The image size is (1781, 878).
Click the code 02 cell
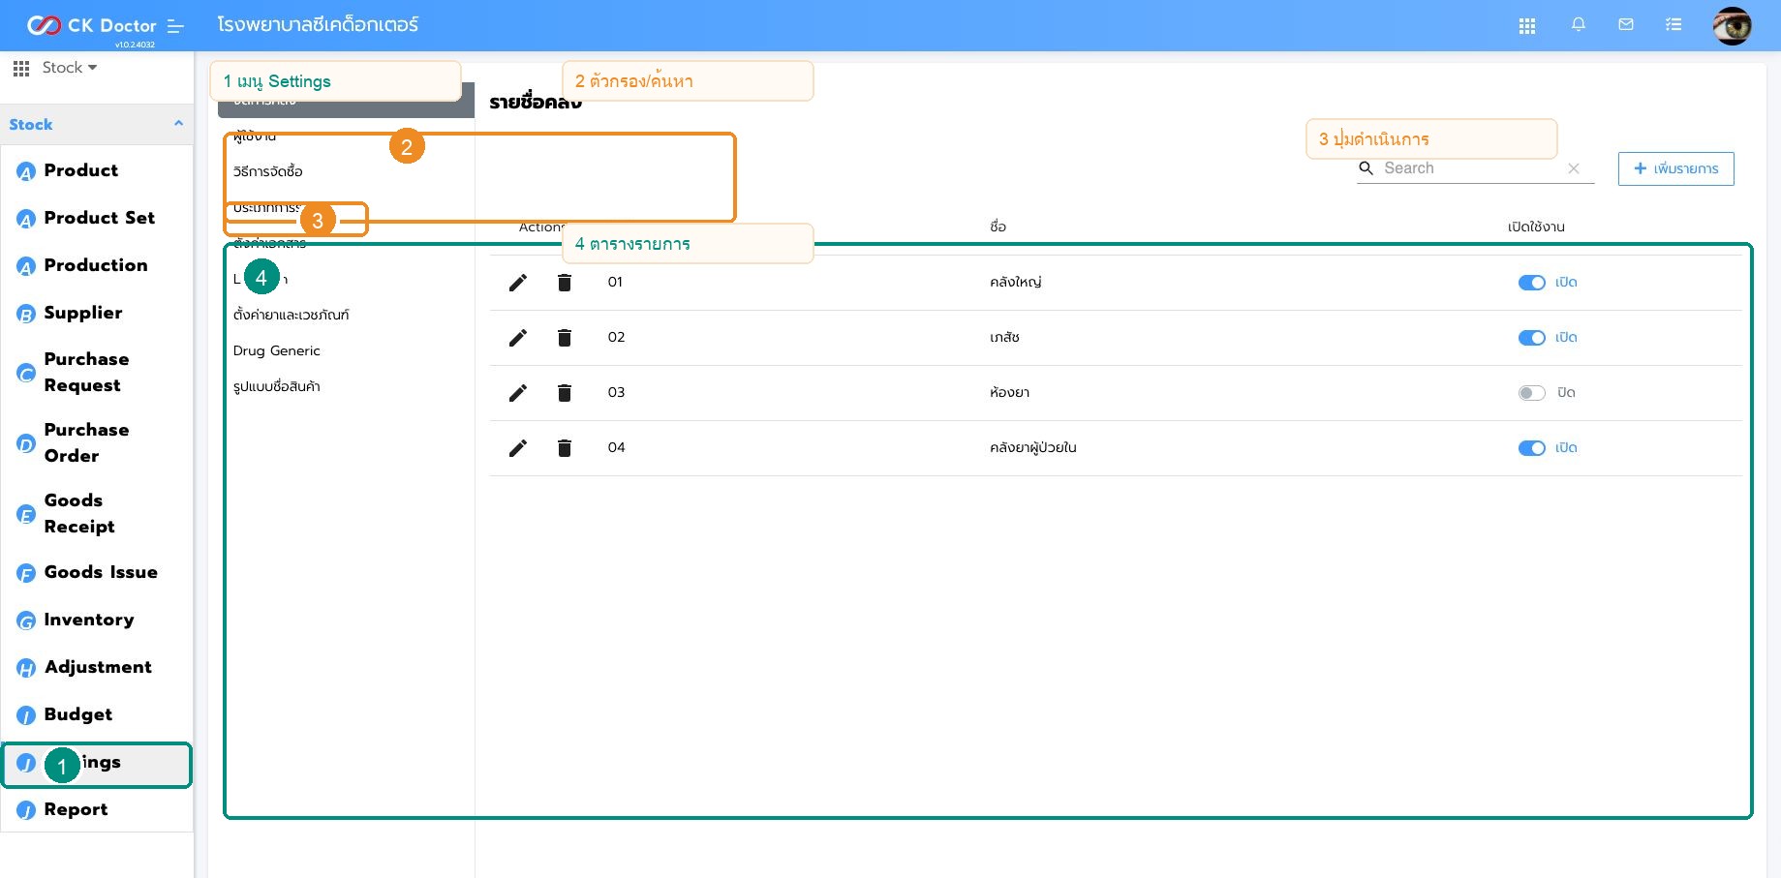[x=616, y=338]
